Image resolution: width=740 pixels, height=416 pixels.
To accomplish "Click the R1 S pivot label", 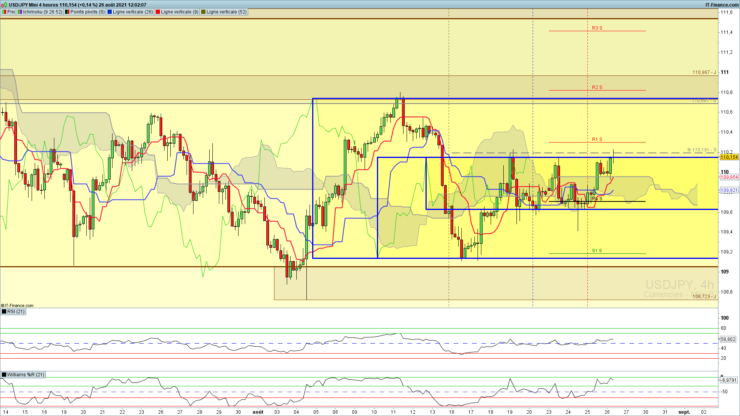I will coord(597,139).
